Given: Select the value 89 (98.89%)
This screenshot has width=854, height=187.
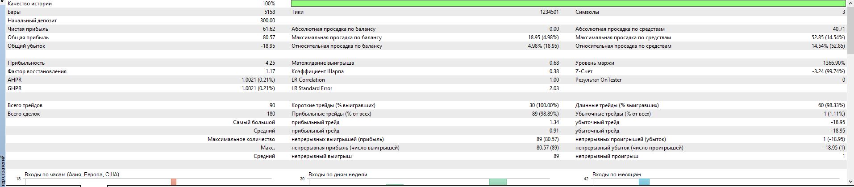Looking at the screenshot, I should click(x=546, y=114).
